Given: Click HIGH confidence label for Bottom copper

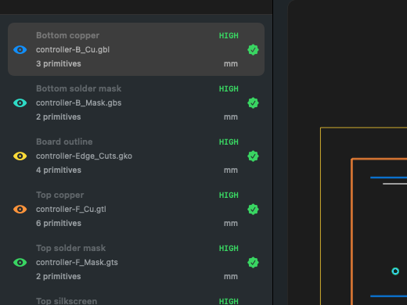Looking at the screenshot, I should (x=229, y=35).
